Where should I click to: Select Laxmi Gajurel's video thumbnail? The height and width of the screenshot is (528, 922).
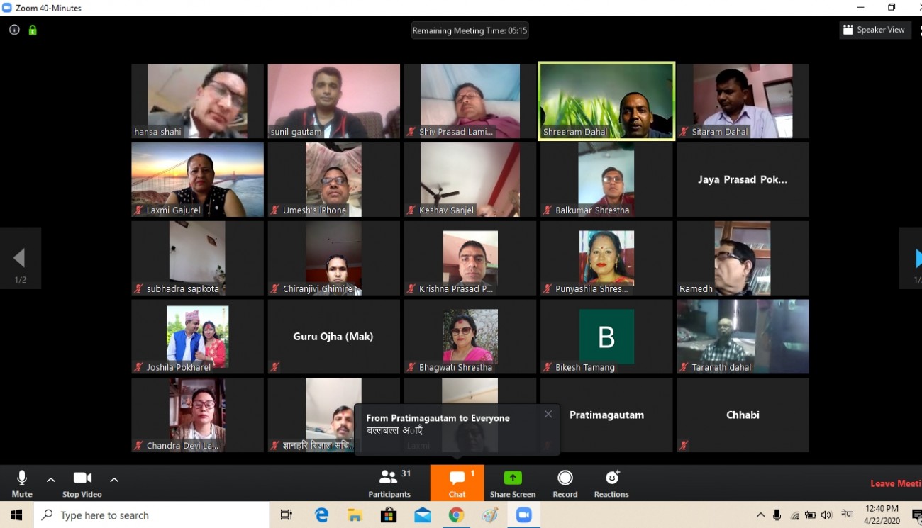point(197,179)
